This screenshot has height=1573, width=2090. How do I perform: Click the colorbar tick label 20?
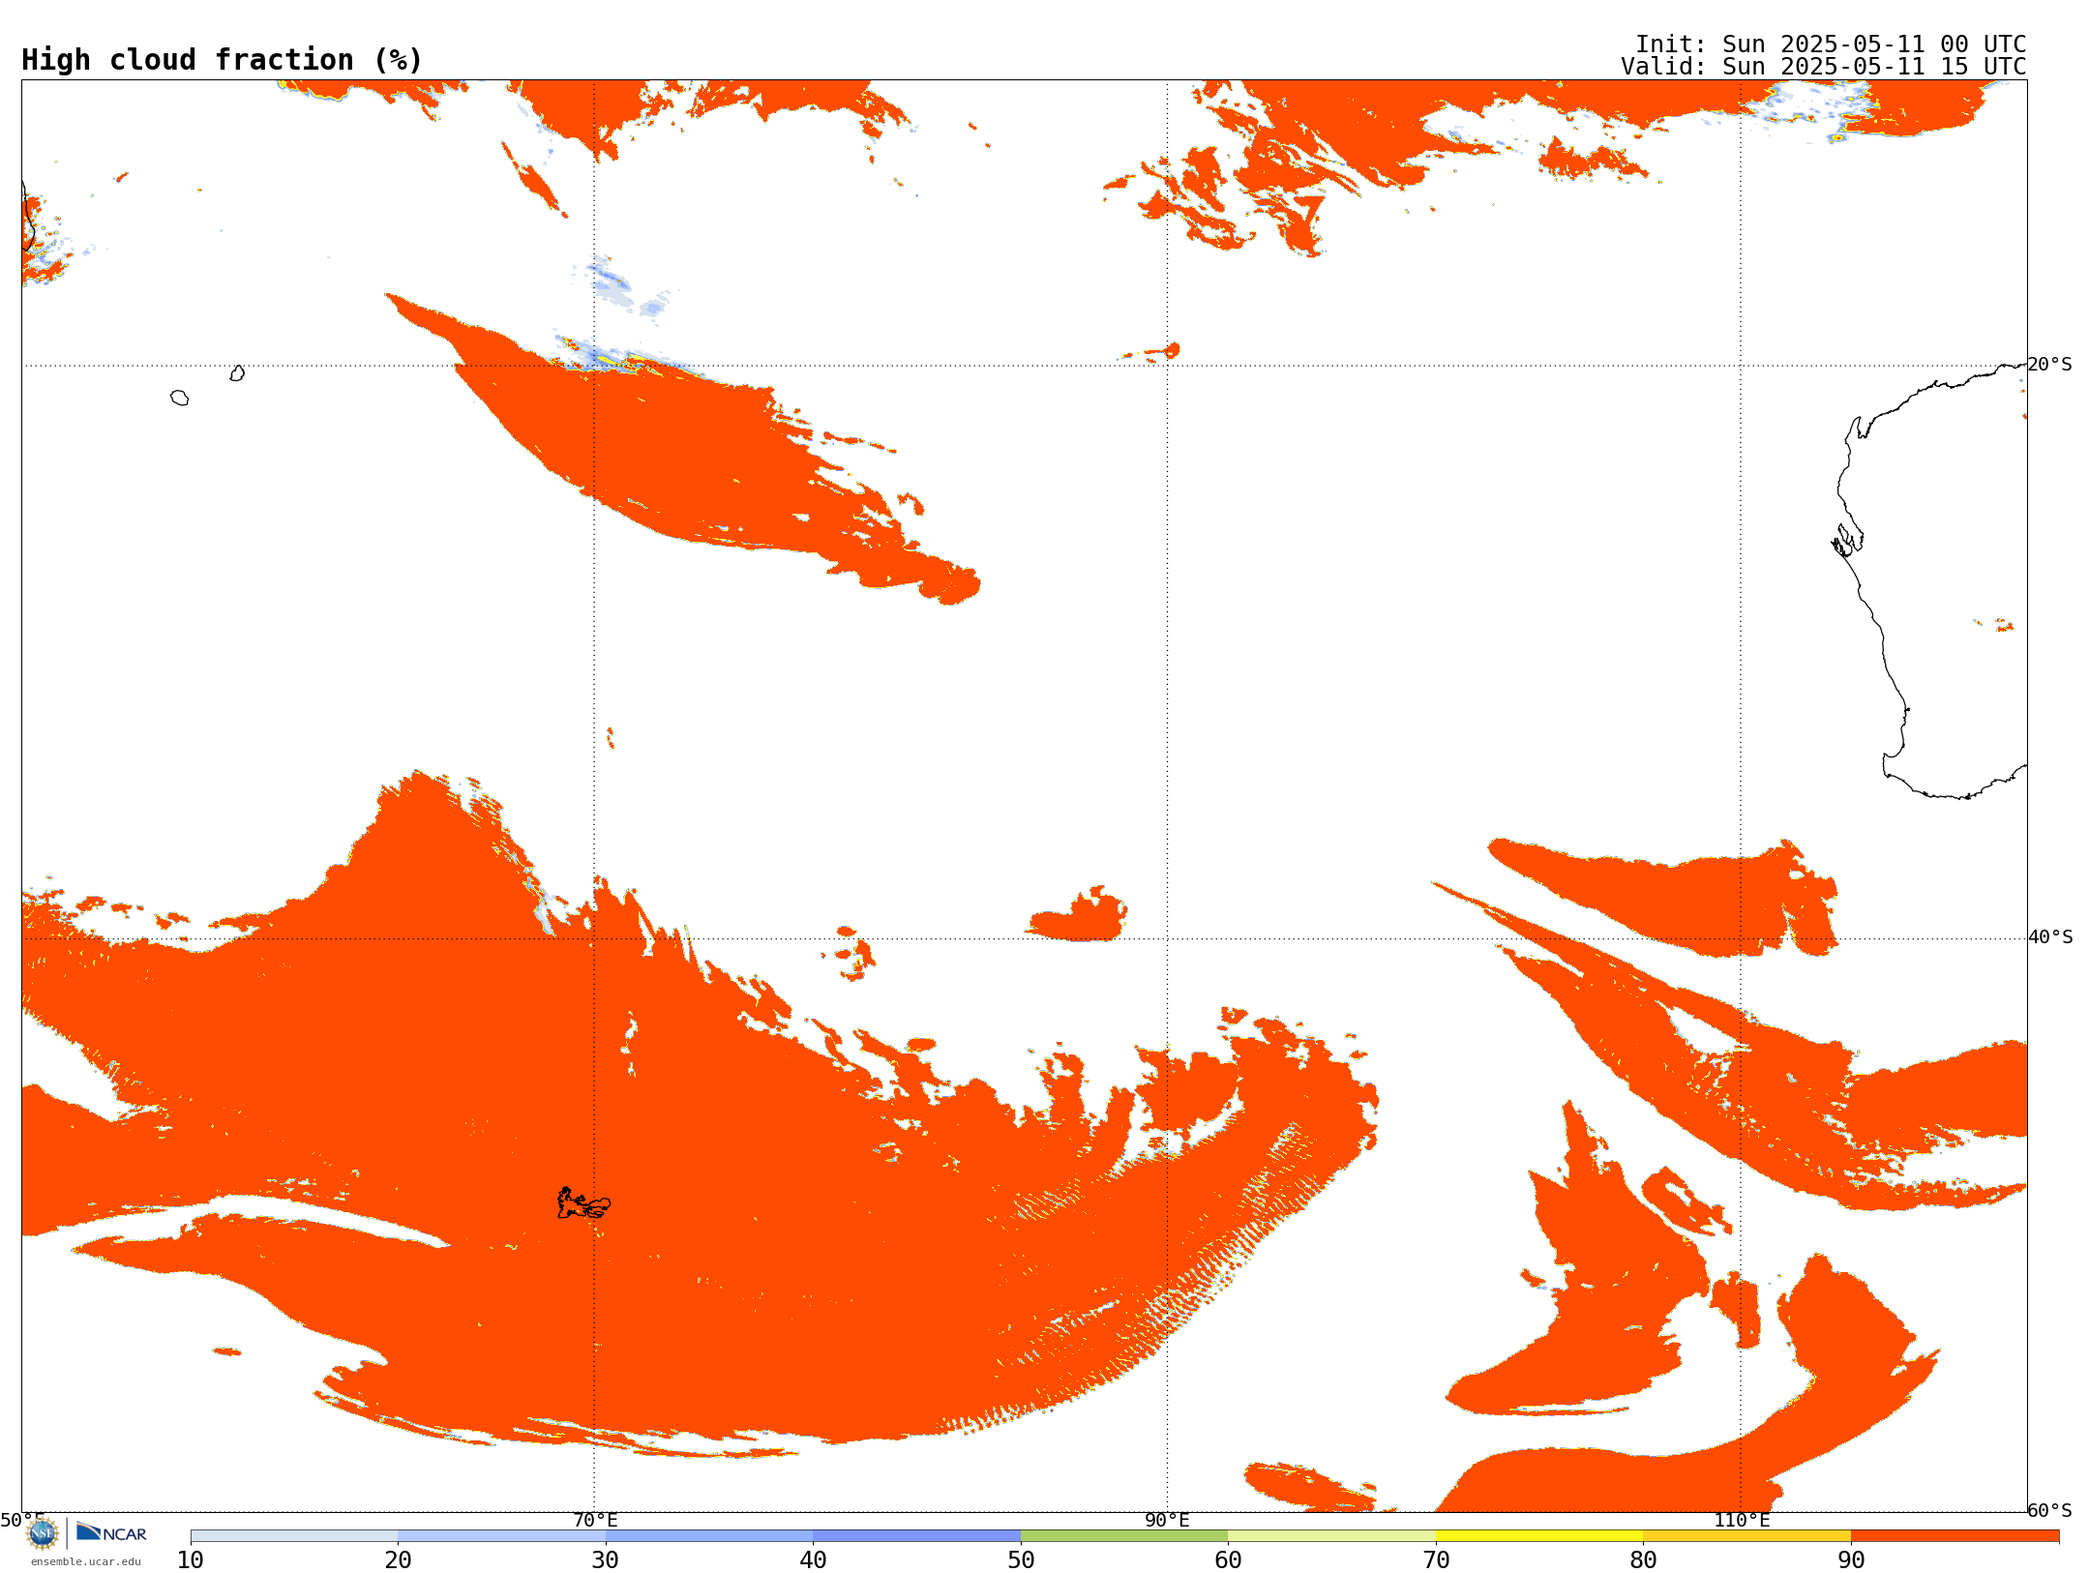pyautogui.click(x=398, y=1560)
